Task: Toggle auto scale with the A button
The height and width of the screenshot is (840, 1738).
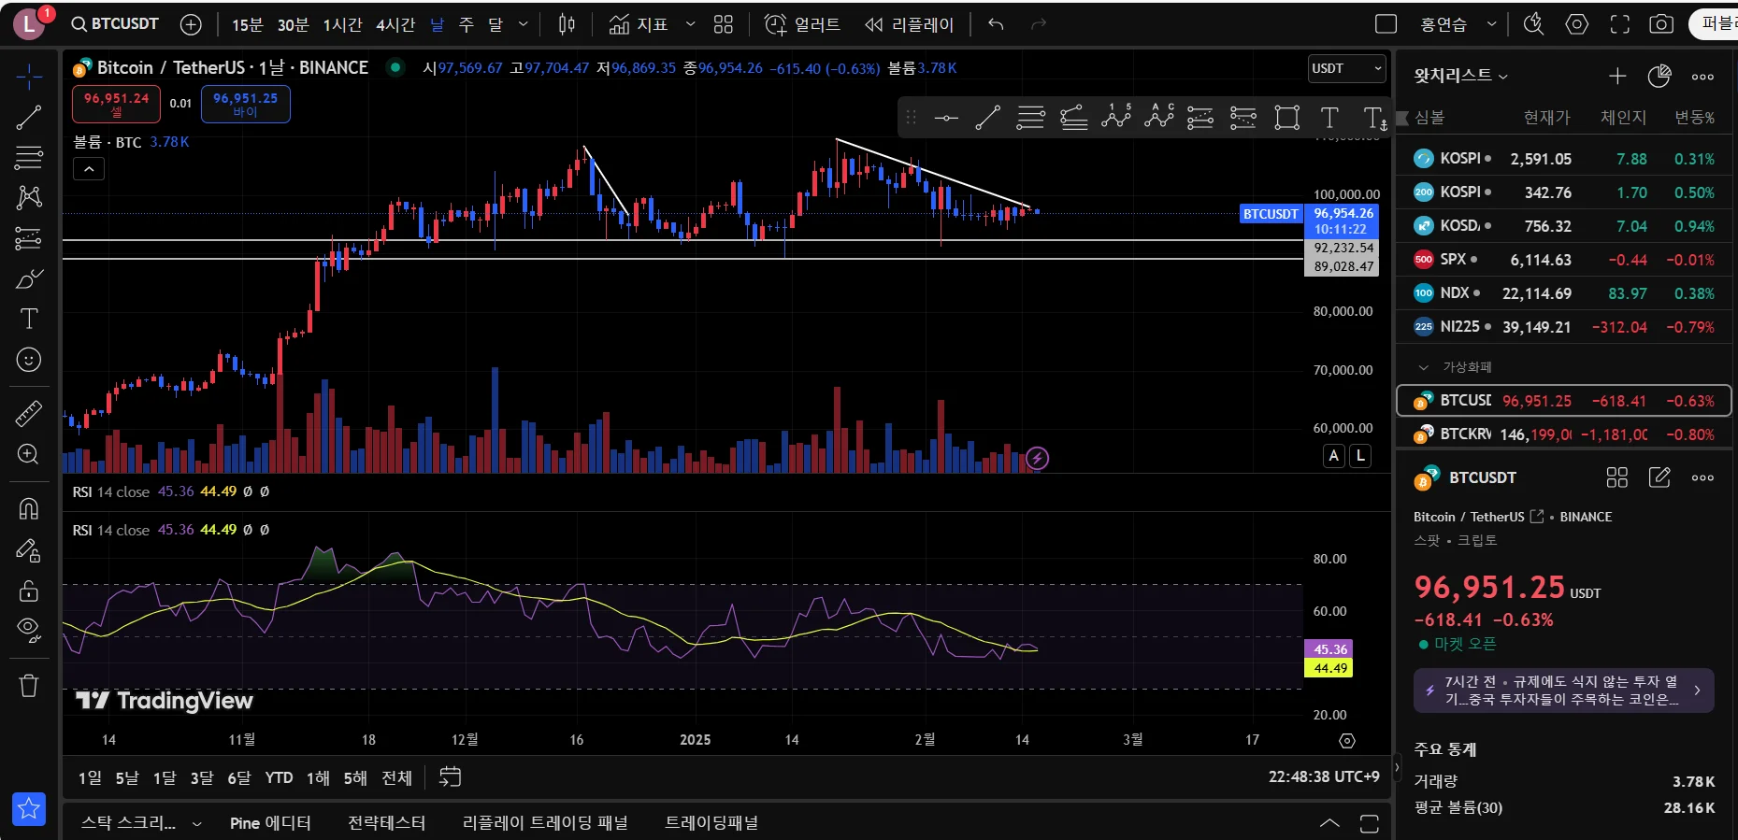Action: [1334, 456]
